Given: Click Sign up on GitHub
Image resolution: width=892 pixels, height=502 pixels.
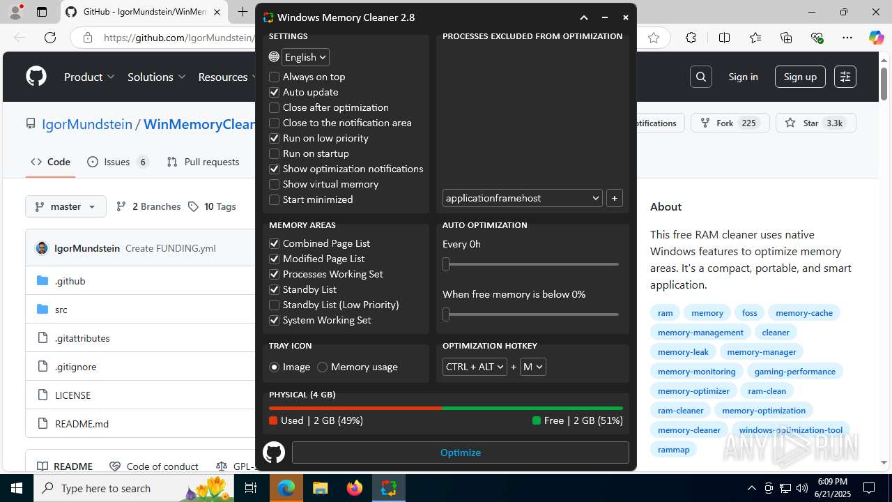Looking at the screenshot, I should pyautogui.click(x=800, y=77).
